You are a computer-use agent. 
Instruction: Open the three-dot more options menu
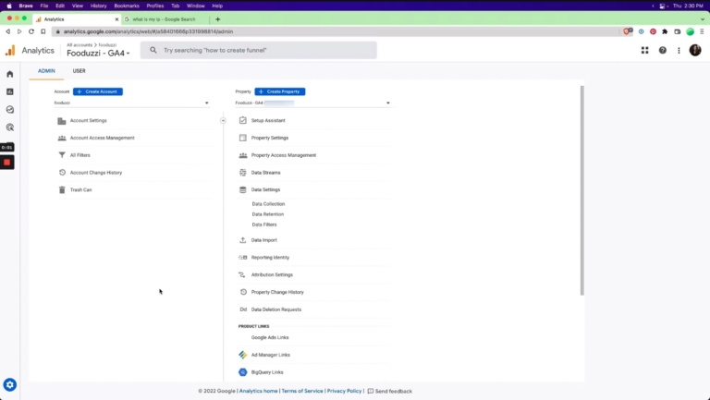point(679,50)
